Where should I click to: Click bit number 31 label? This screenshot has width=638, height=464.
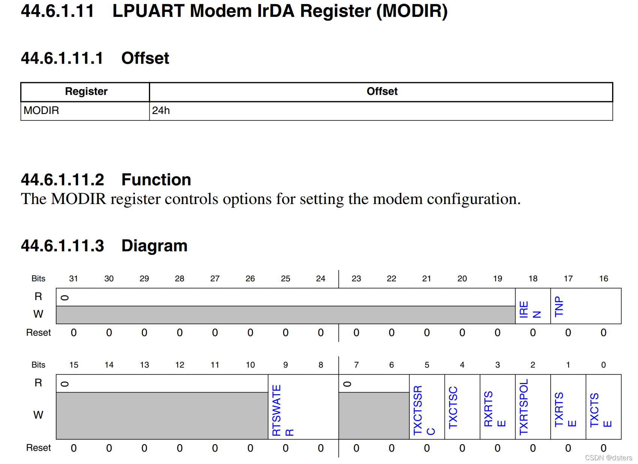[x=74, y=279]
